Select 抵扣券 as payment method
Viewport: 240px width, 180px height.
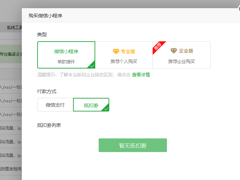pyautogui.click(x=91, y=105)
